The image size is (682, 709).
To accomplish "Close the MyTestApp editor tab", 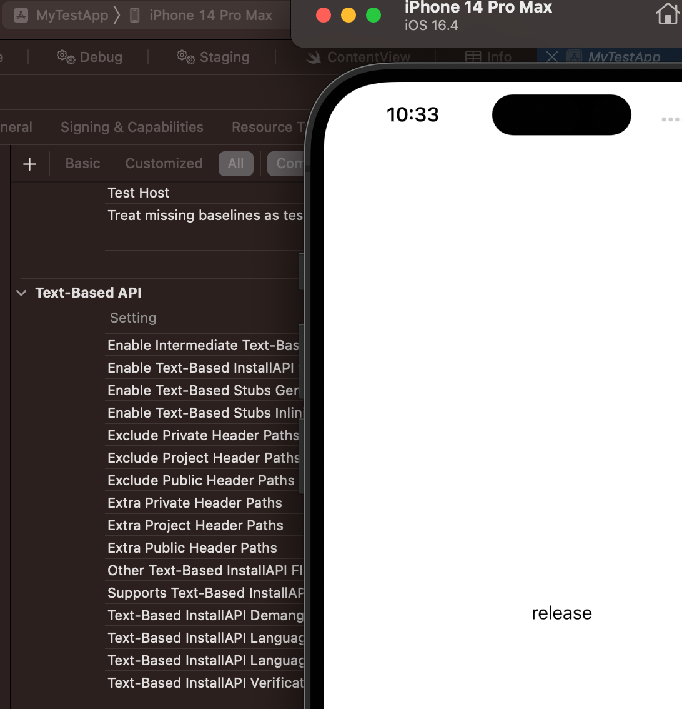I will [551, 57].
